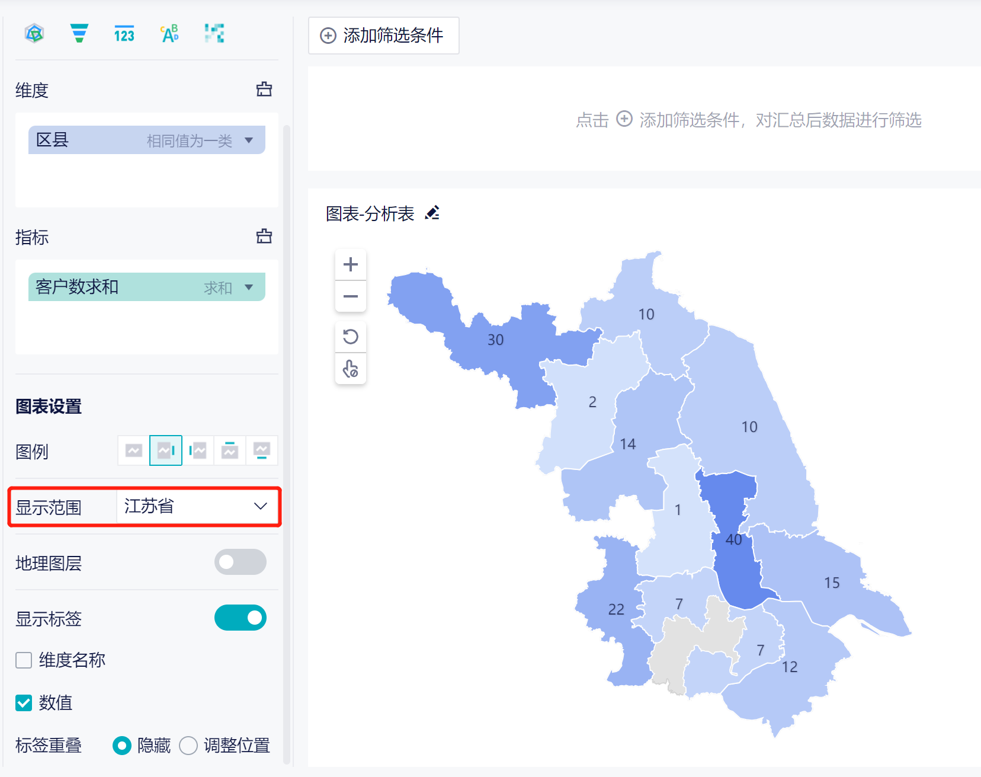Toggle the map drag/pan hand tool

click(x=351, y=369)
